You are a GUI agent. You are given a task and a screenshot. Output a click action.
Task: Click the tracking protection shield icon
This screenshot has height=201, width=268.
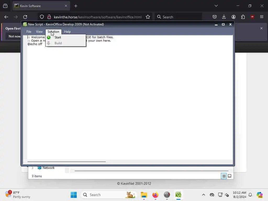[x=42, y=17]
